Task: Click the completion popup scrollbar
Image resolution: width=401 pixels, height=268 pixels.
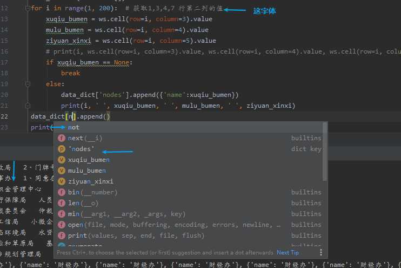Action: [325, 152]
